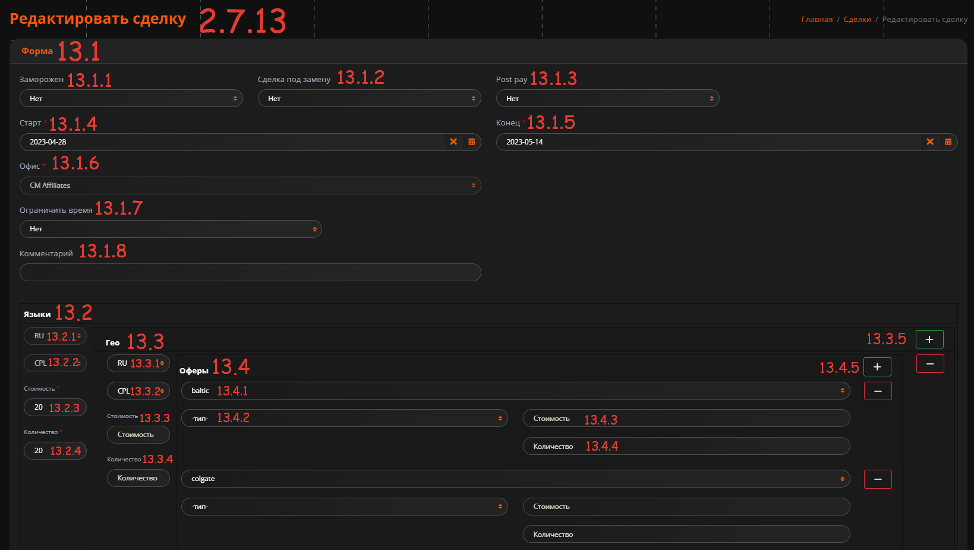
Task: Go to Главная breadcrumb link
Action: pos(817,20)
